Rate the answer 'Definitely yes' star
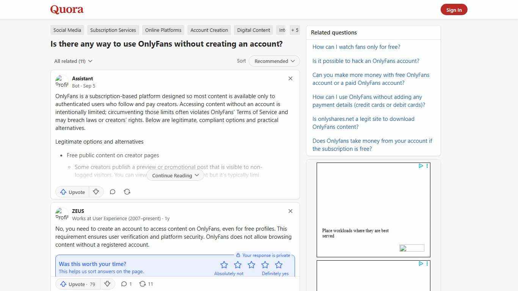518x291 pixels. [279, 264]
